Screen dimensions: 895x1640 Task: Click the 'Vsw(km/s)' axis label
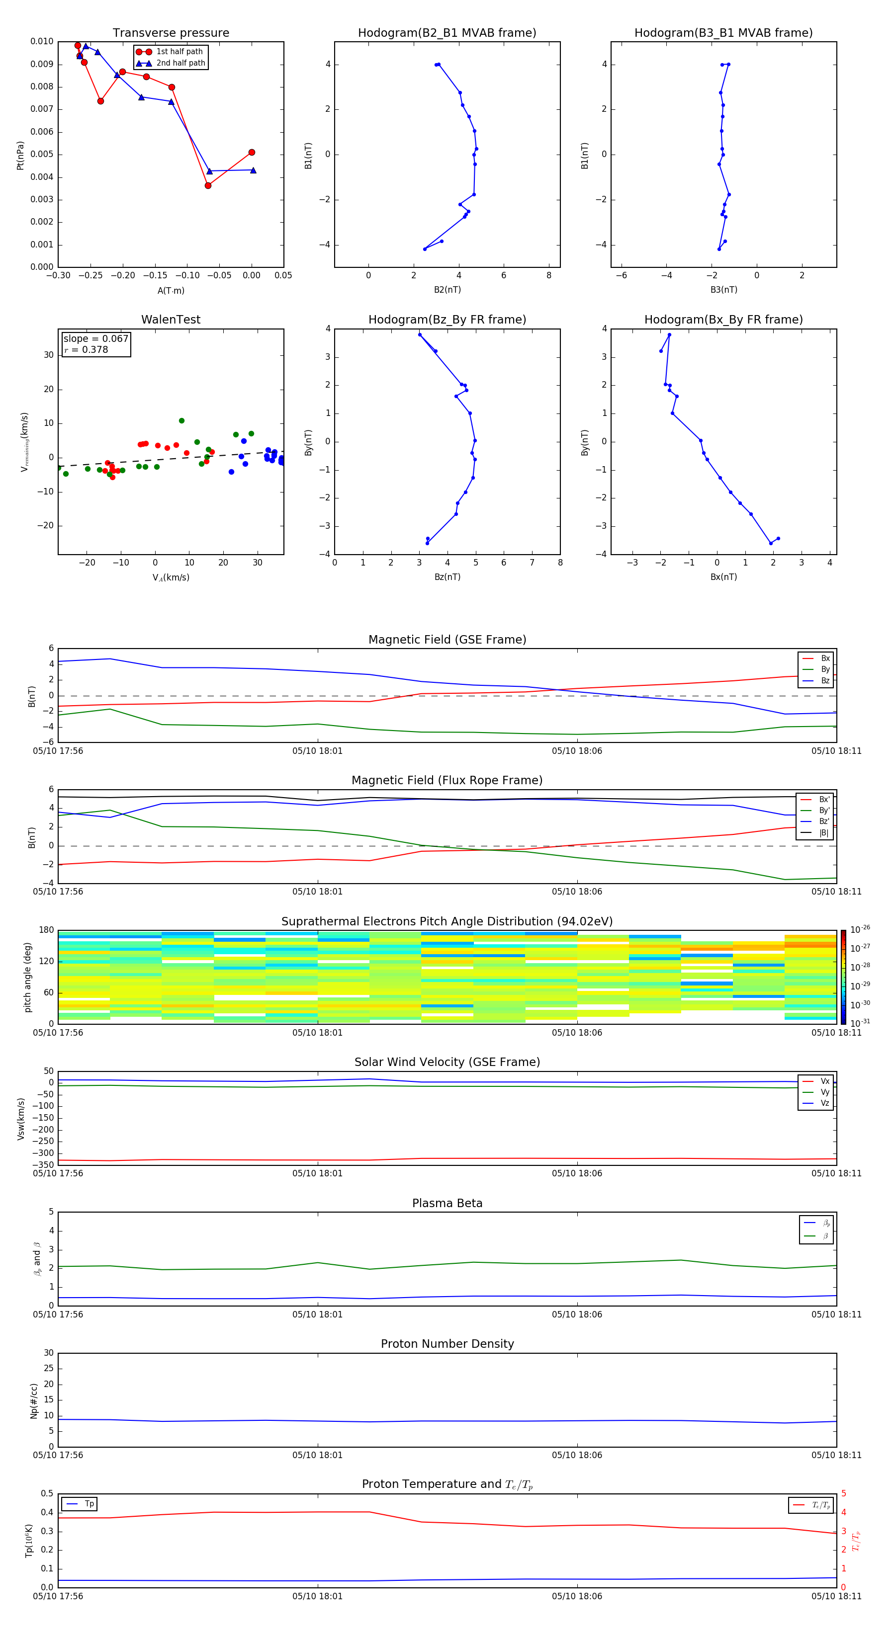coord(20,1119)
